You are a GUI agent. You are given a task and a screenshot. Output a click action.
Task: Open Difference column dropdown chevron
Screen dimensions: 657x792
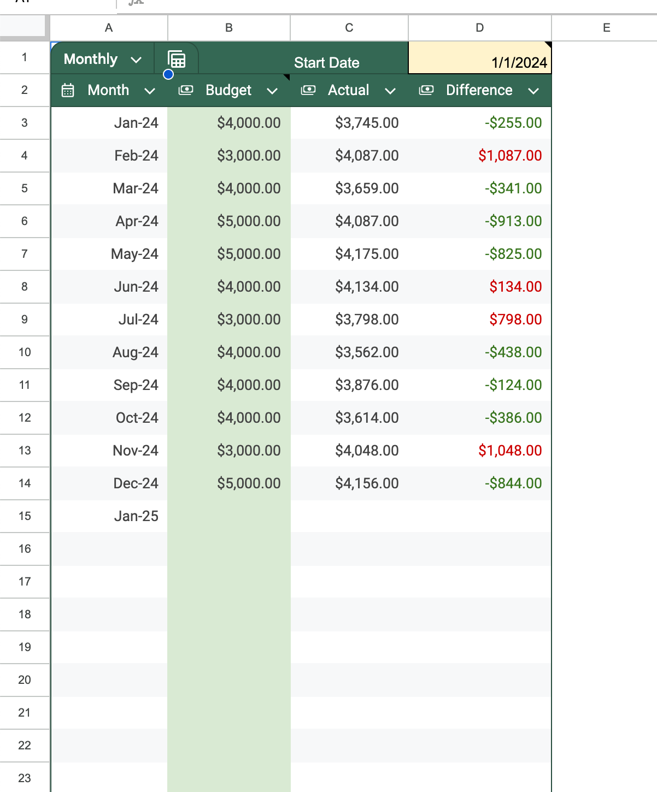click(x=533, y=91)
